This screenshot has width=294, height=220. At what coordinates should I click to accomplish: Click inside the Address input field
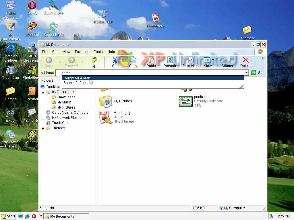pyautogui.click(x=150, y=73)
